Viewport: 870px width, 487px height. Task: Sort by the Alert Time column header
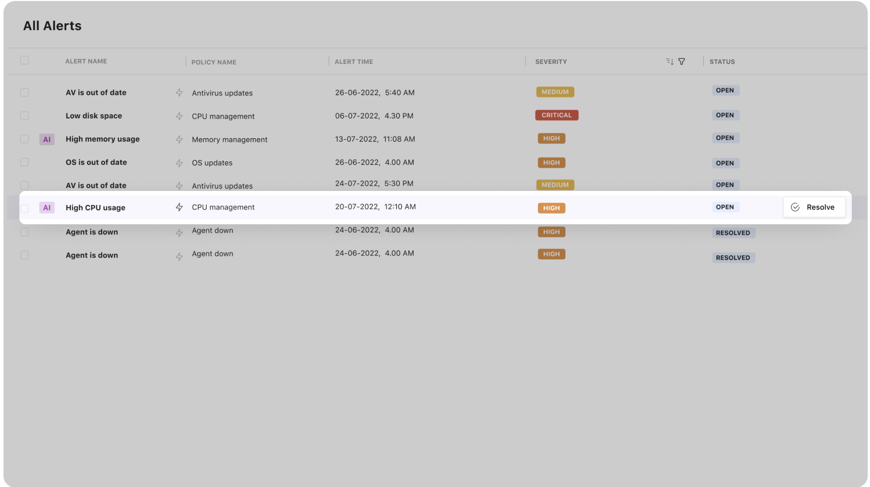353,61
